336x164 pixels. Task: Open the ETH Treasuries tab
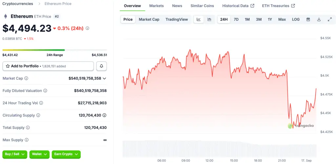[x=278, y=6]
